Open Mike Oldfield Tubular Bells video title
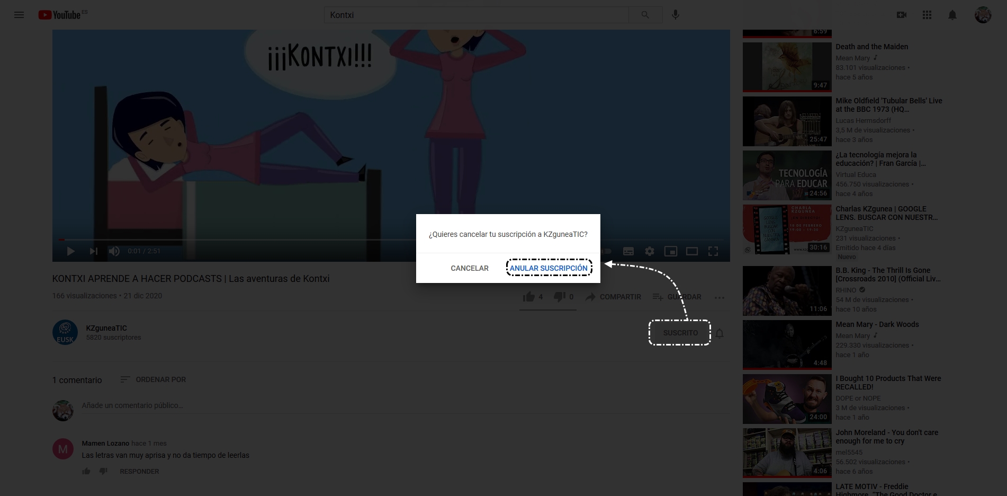This screenshot has width=1007, height=496. [889, 105]
